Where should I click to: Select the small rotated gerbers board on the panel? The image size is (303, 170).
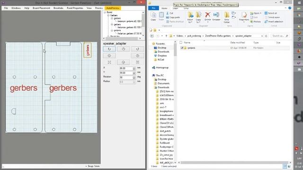coord(88,50)
